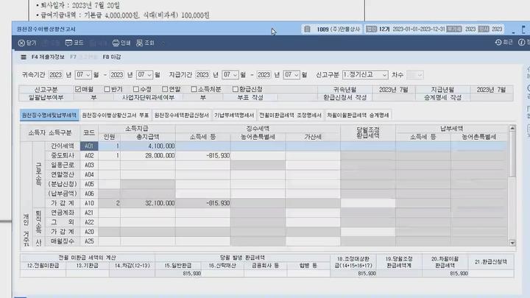Click the 환급신청서 작성 cell

345,97
